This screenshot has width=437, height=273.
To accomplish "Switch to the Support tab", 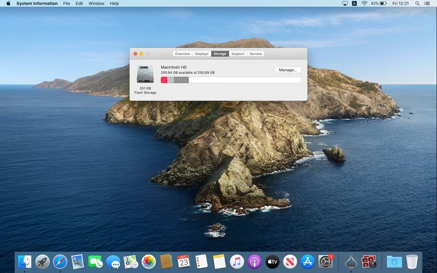I will click(238, 54).
